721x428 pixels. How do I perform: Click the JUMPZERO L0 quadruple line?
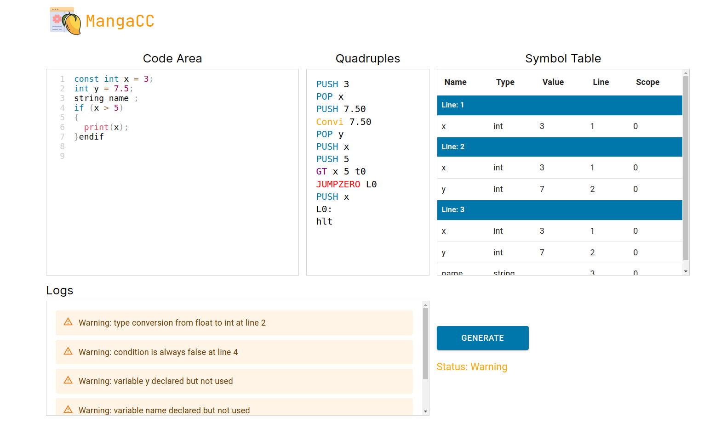(346, 184)
